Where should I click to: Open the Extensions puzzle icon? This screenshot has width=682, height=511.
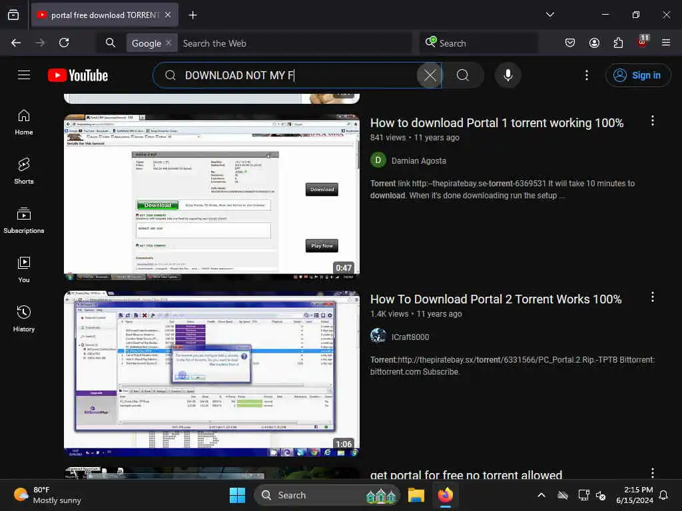[618, 43]
